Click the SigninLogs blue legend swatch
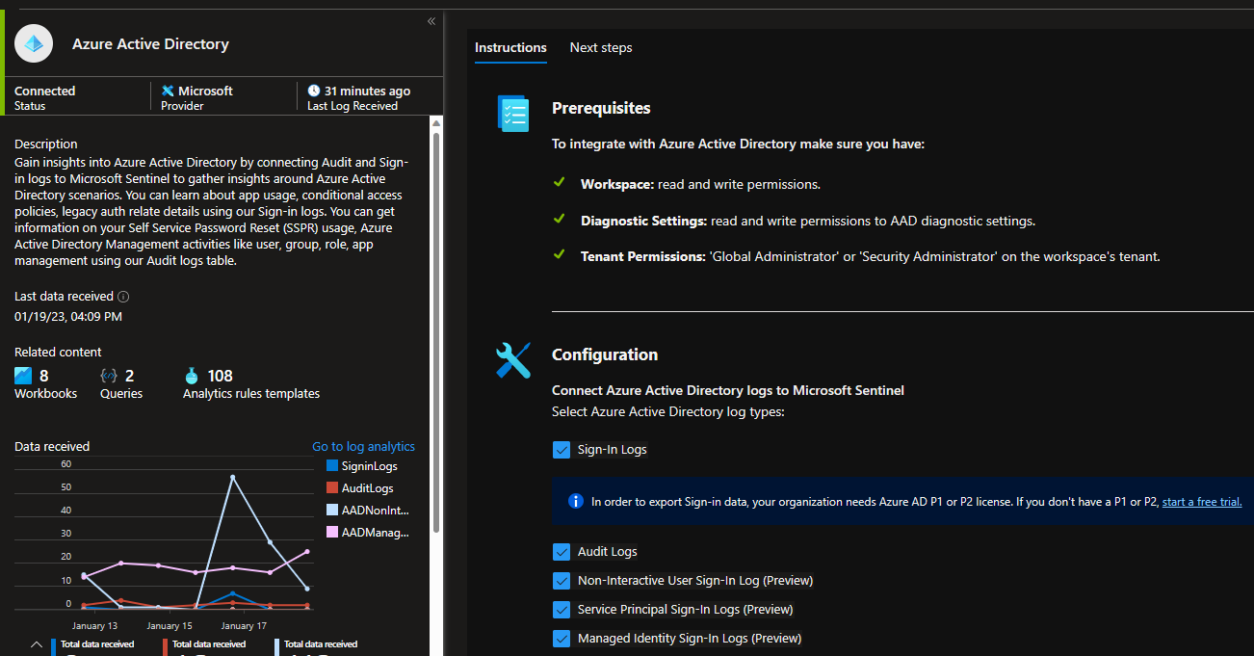This screenshot has width=1254, height=656. 332,466
